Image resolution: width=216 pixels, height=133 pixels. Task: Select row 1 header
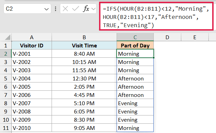pyautogui.click(x=6, y=45)
